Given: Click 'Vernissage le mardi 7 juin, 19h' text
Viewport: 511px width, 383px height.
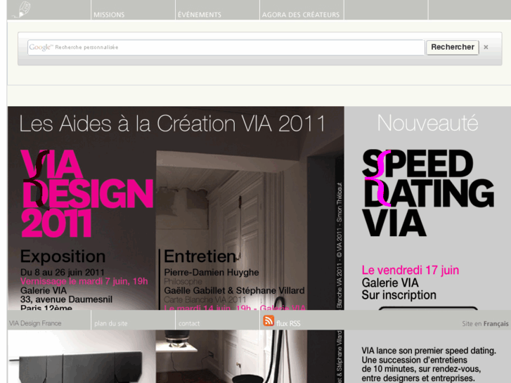Looking at the screenshot, I should 84,281.
